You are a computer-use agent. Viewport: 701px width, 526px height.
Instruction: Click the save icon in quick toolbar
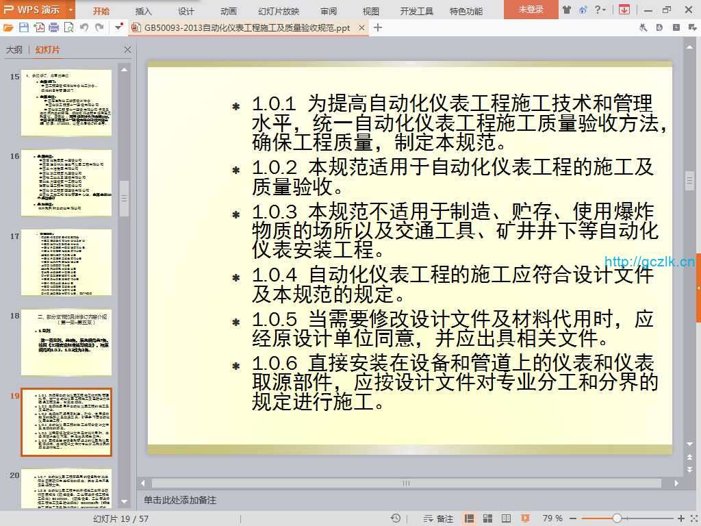click(24, 27)
